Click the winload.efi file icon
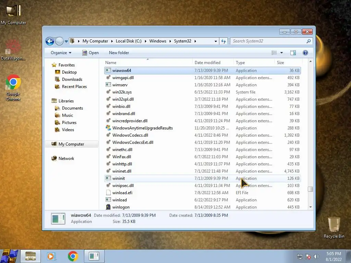The width and height of the screenshot is (351, 263). 108,192
